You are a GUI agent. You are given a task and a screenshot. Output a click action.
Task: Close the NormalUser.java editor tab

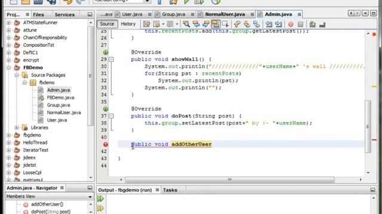point(252,14)
